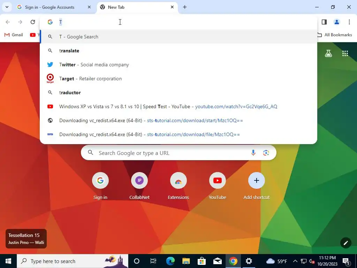
Task: Open the Windows XP vs Vista Speed Test suggestion
Action: [x=178, y=106]
